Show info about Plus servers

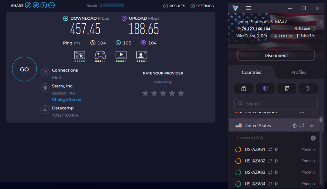(x=313, y=138)
